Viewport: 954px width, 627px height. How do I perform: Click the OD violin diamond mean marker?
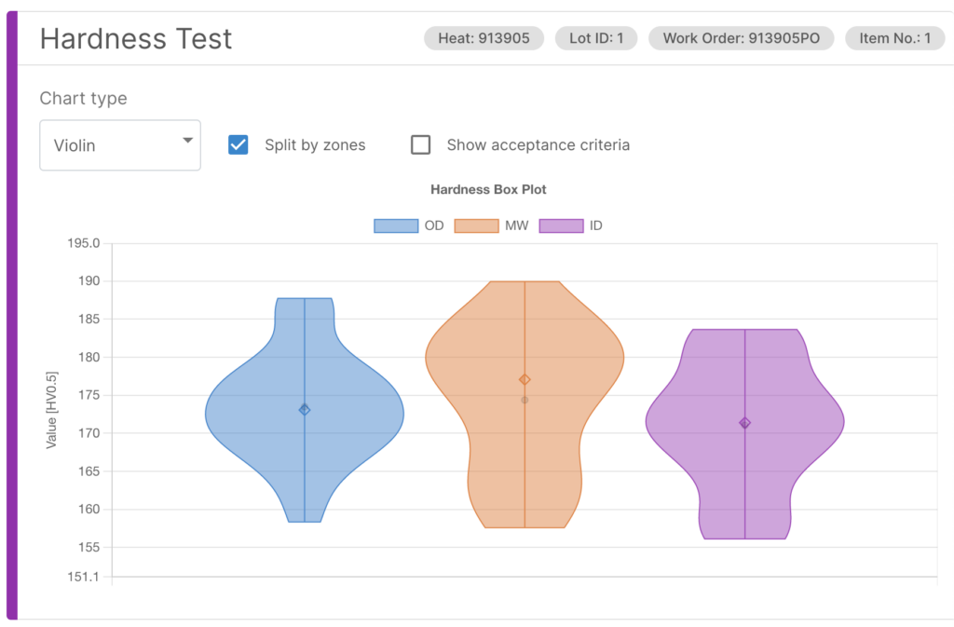click(x=305, y=410)
